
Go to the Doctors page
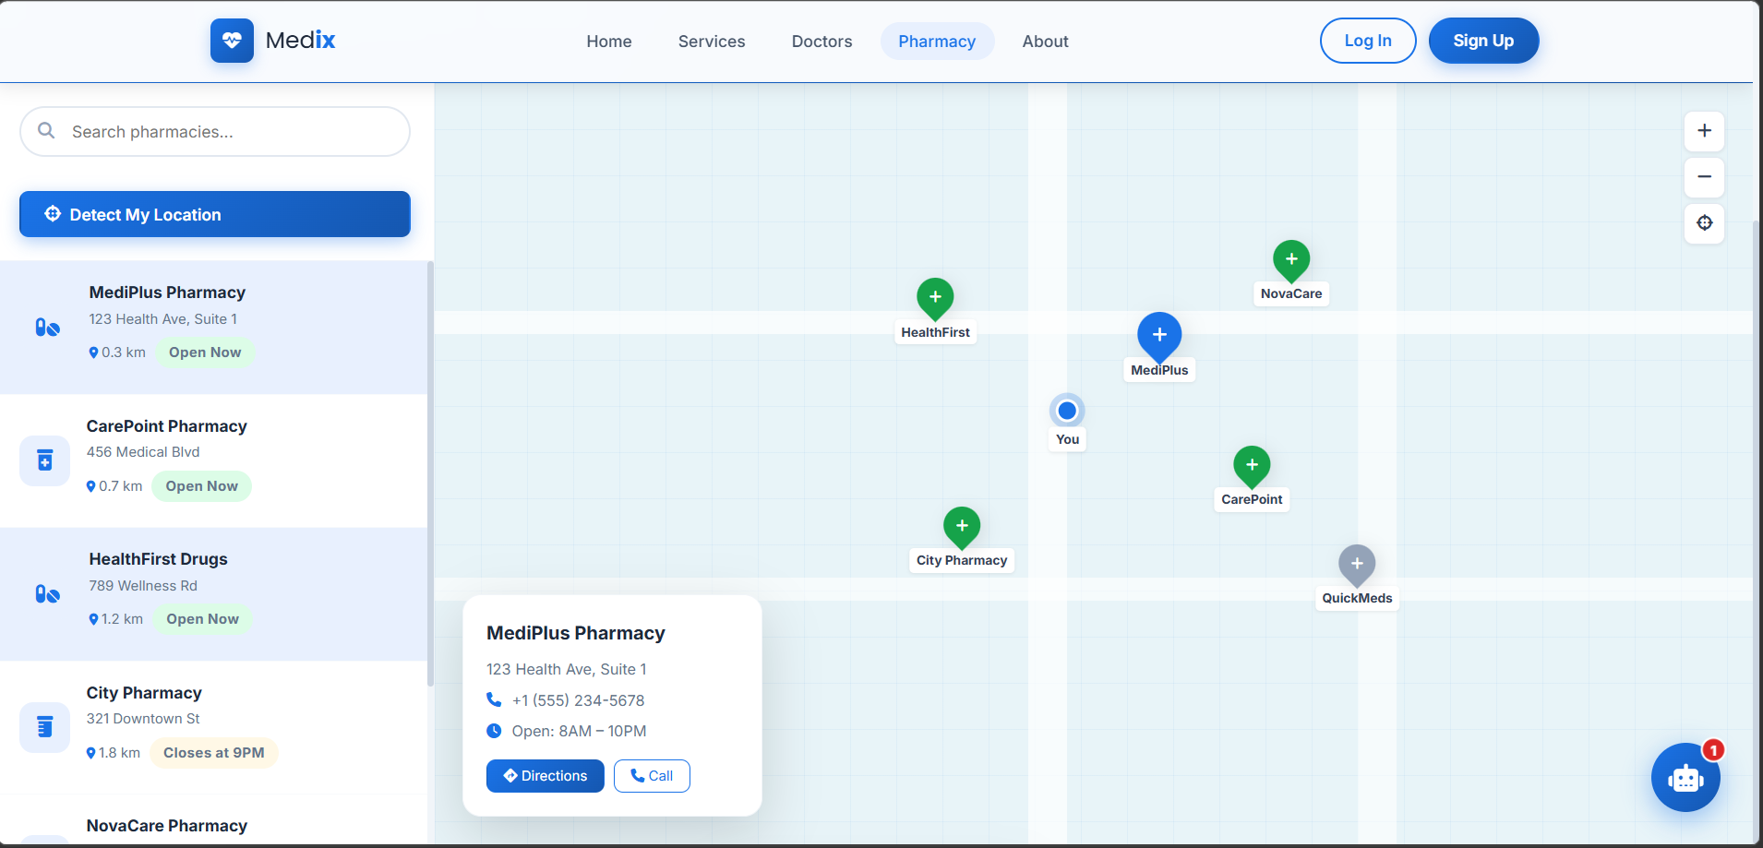coord(822,42)
